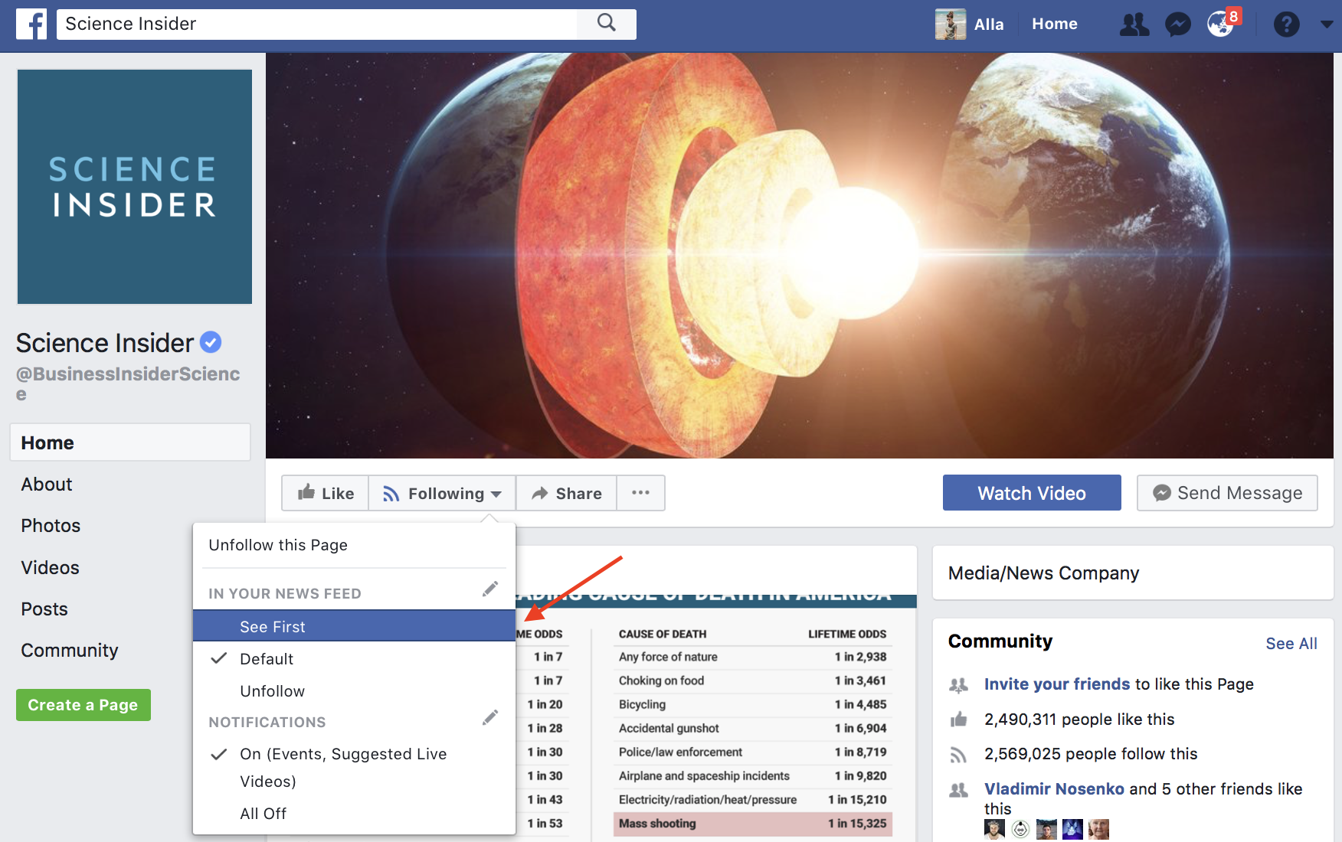Click the Science Insider search field

tap(316, 24)
